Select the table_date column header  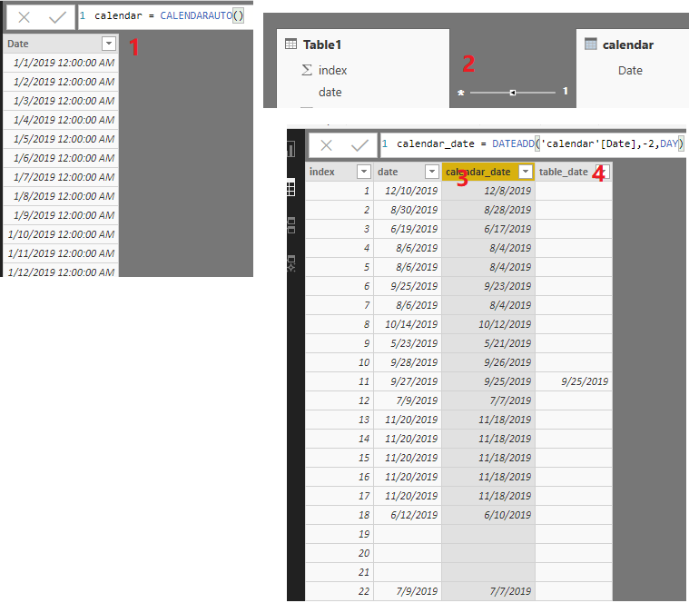574,172
